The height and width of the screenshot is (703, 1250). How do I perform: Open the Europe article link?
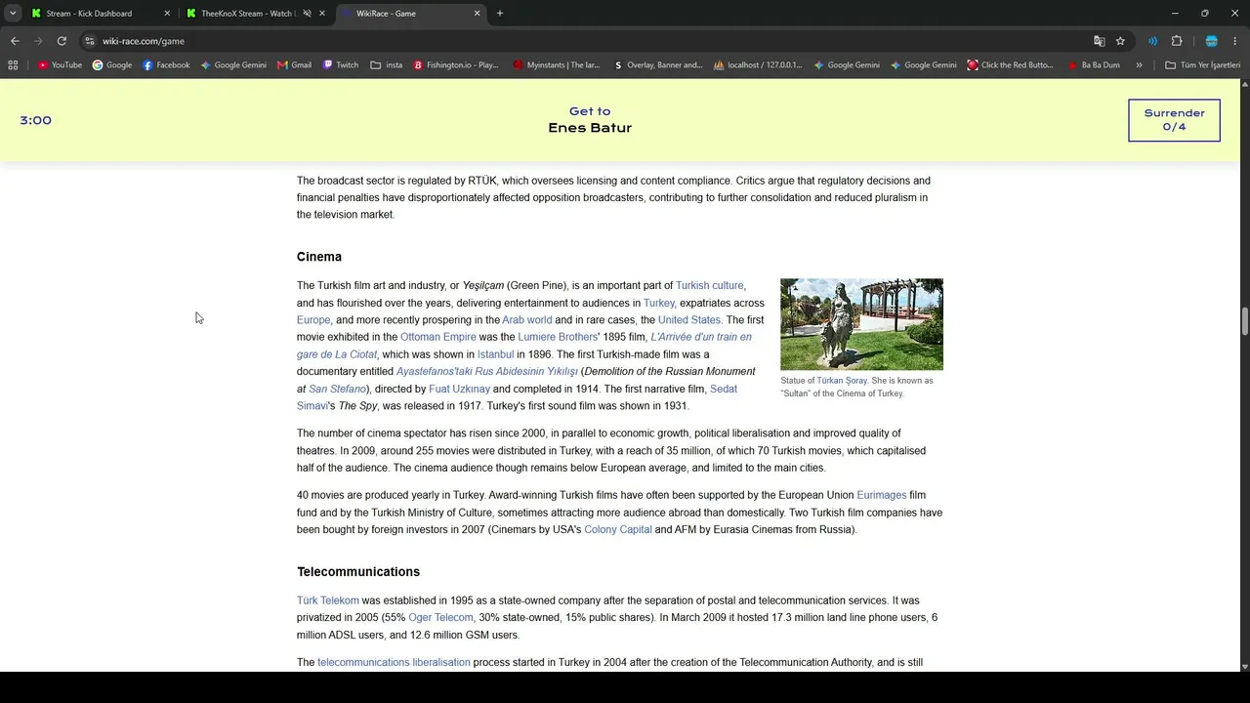click(313, 320)
